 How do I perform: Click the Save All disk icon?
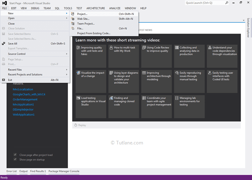tap(4, 44)
